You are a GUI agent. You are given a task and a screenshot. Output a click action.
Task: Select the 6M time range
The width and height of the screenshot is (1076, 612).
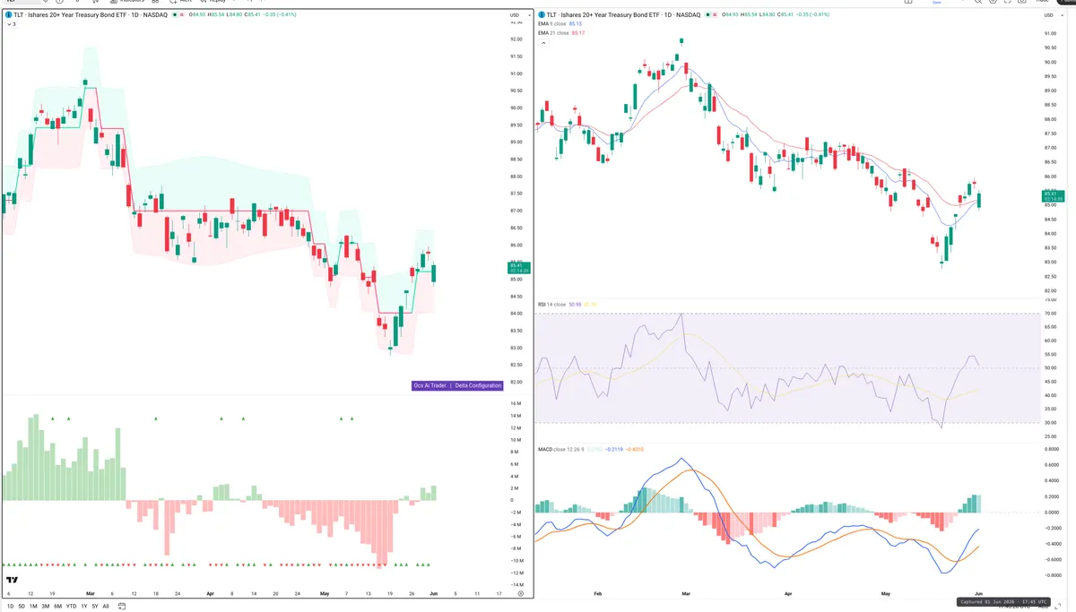[57, 606]
